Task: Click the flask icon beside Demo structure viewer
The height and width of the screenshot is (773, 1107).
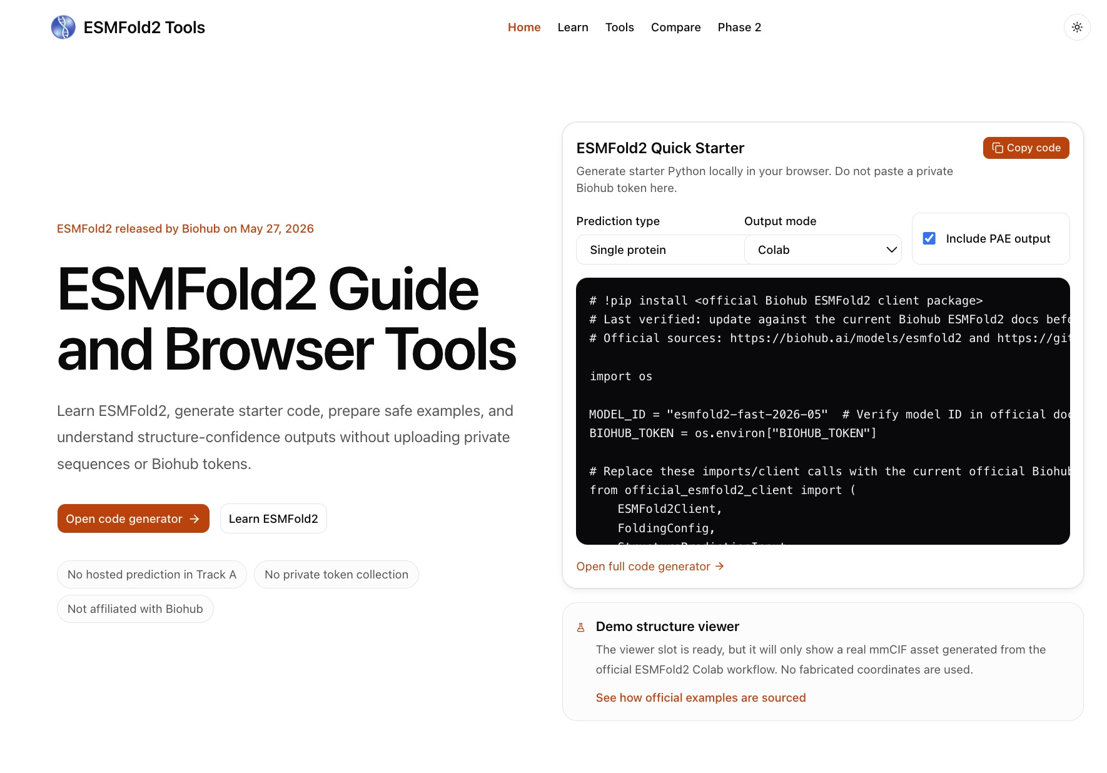Action: point(580,627)
